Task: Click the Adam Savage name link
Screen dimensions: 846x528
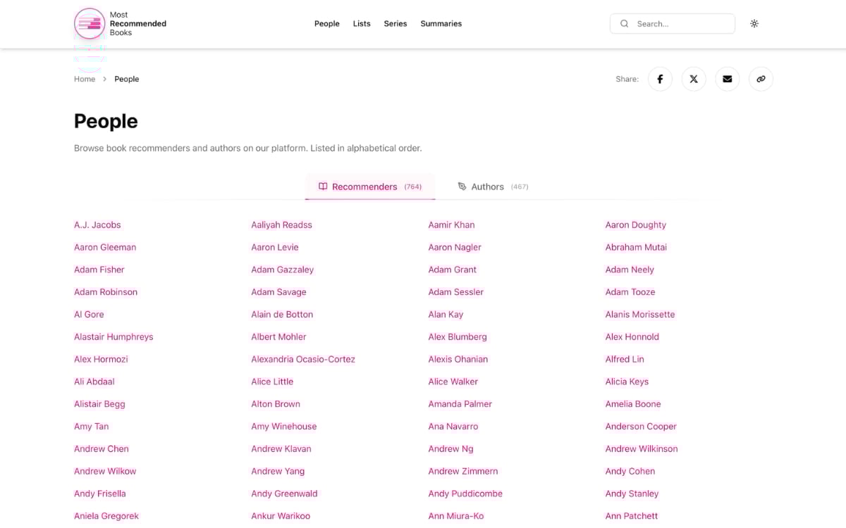Action: point(278,292)
